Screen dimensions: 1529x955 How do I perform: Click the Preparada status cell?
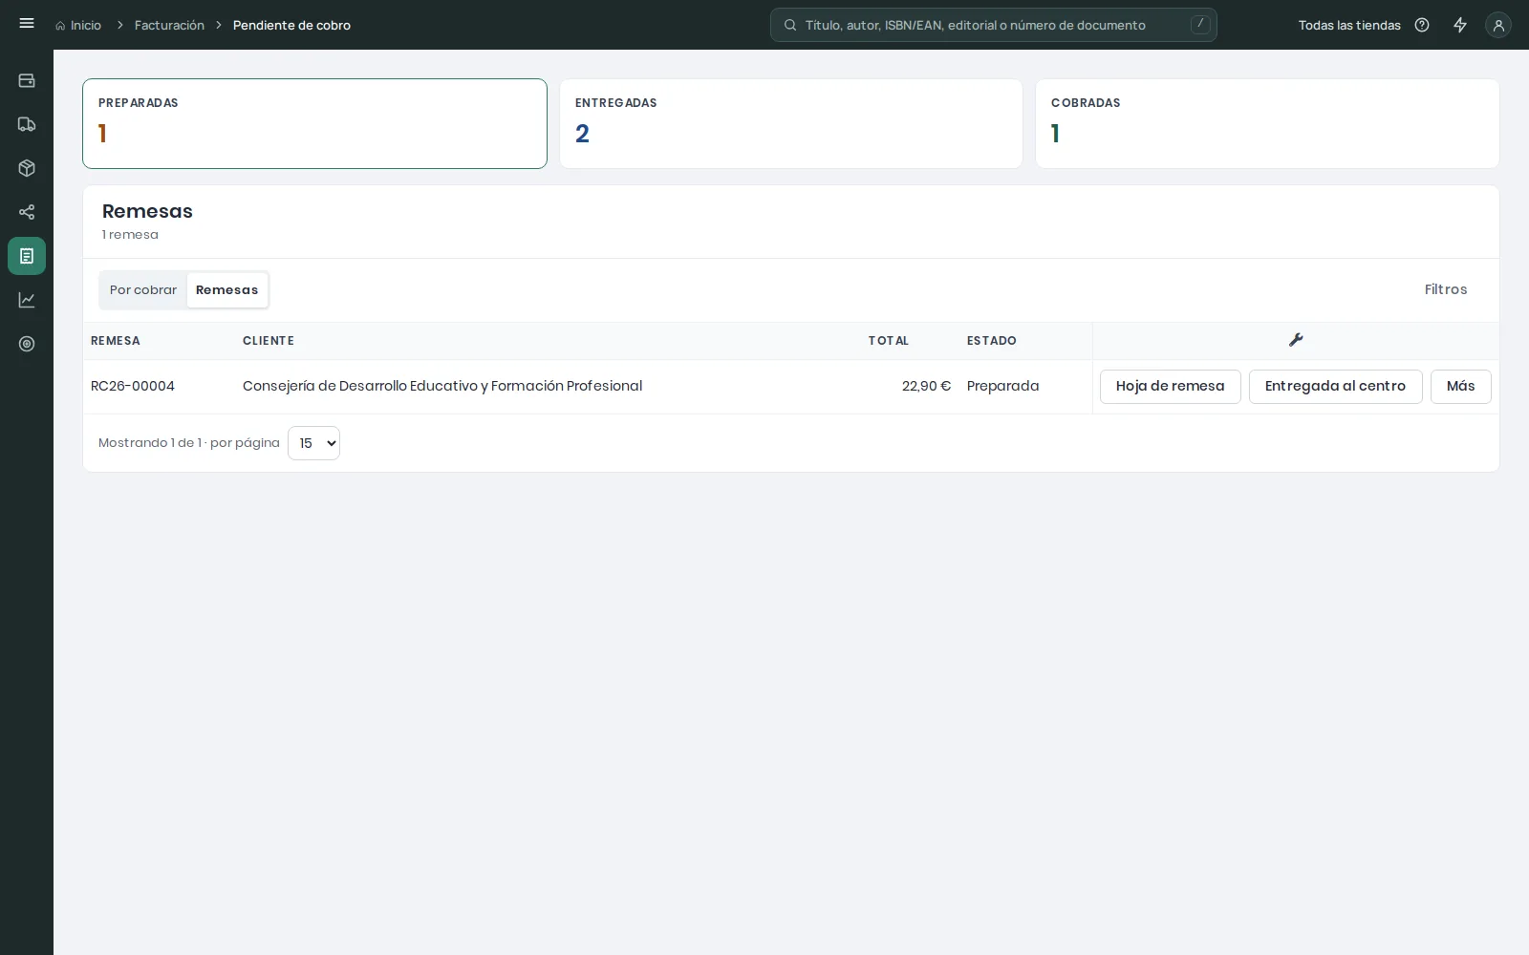click(1002, 386)
